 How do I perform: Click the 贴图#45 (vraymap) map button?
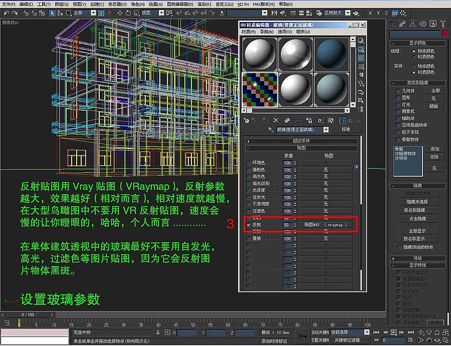(326, 225)
